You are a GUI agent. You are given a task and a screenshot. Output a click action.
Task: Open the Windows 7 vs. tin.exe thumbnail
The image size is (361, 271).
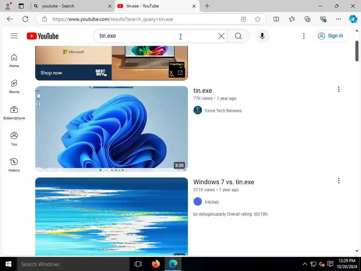111,217
